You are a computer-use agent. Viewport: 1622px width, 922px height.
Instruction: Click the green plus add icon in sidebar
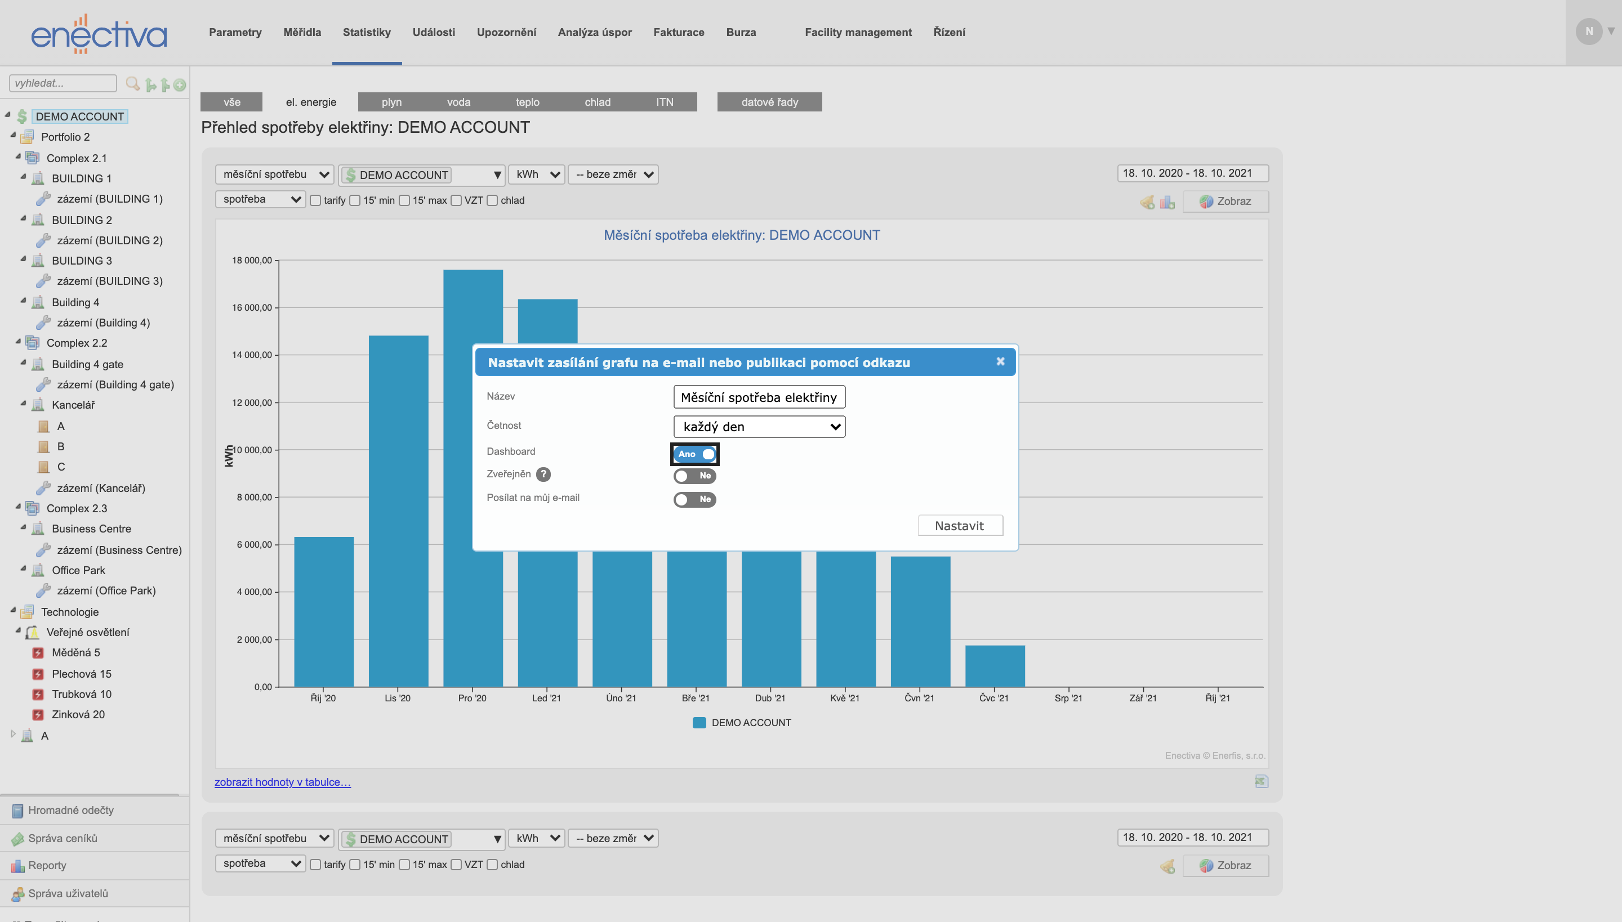[x=180, y=85]
